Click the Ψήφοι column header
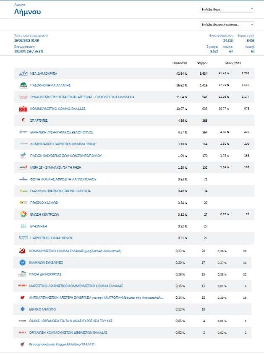264x355 pixels. click(203, 63)
